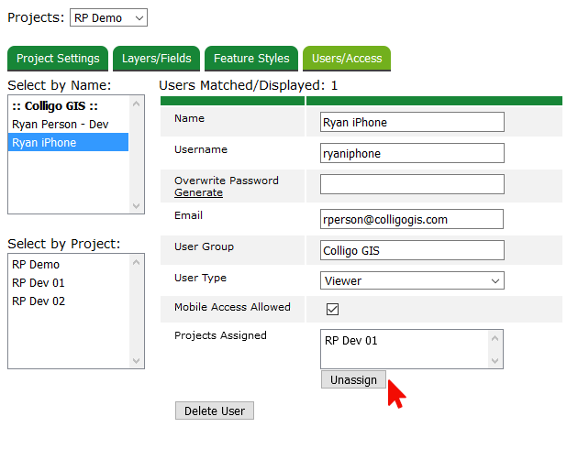Edit the Email address field
Viewport: 578px width, 449px height.
412,219
